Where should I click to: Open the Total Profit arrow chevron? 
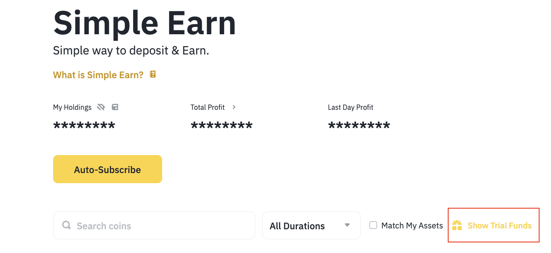[234, 107]
